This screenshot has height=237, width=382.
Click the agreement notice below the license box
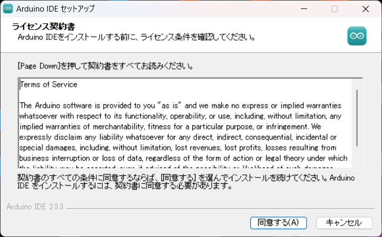[184, 181]
